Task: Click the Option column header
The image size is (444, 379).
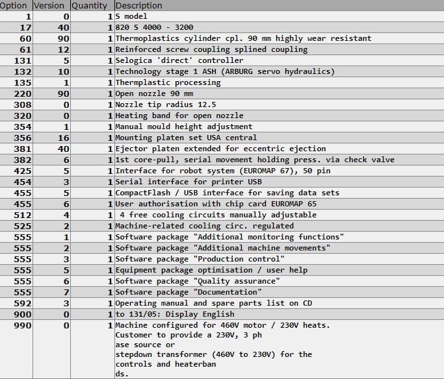Action: 16,5
